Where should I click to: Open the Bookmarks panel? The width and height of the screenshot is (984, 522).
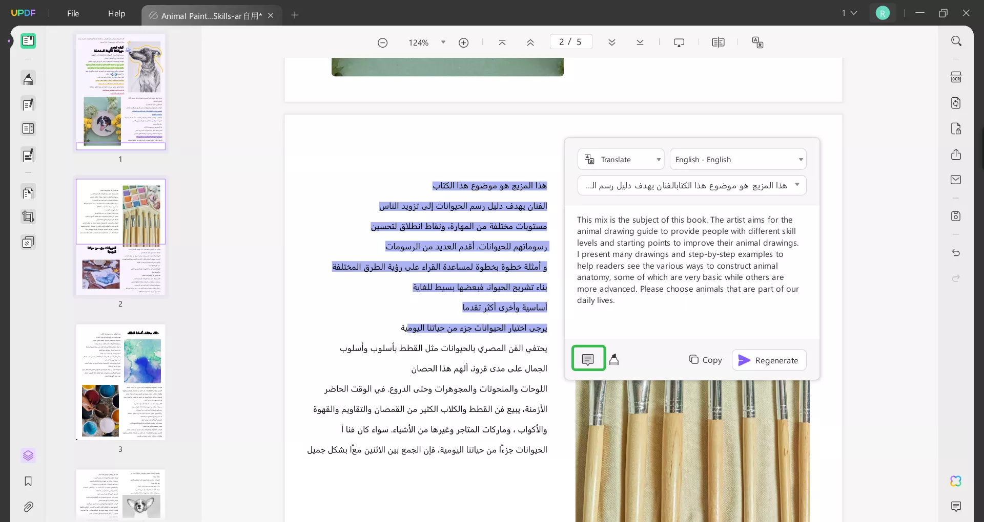(x=28, y=482)
